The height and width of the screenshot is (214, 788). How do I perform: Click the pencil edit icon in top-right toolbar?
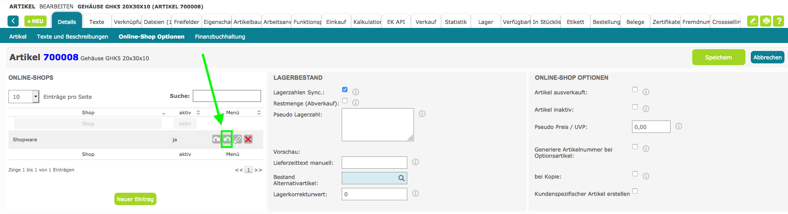click(753, 21)
